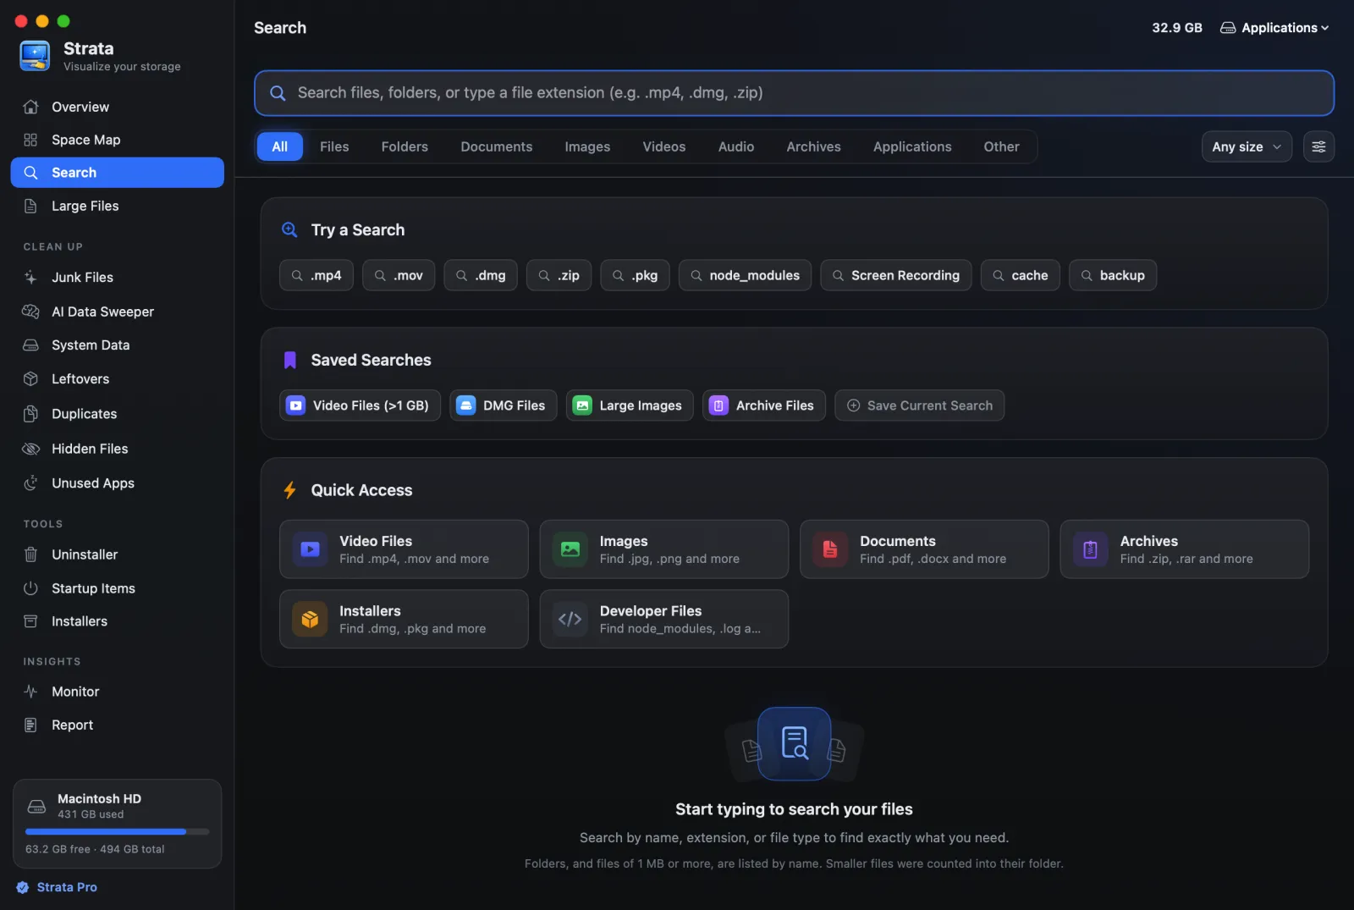This screenshot has width=1354, height=910.
Task: Click the Installers archive icon in sidebar
Action: [30, 621]
